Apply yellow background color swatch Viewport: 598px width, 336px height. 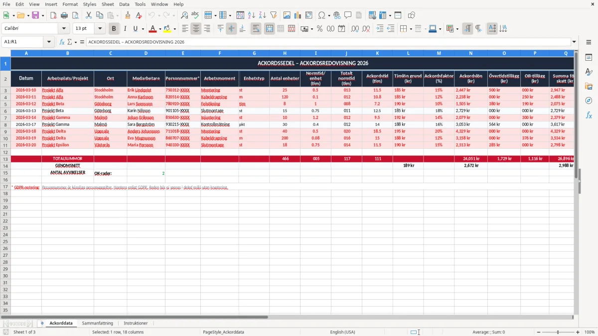coord(167,29)
